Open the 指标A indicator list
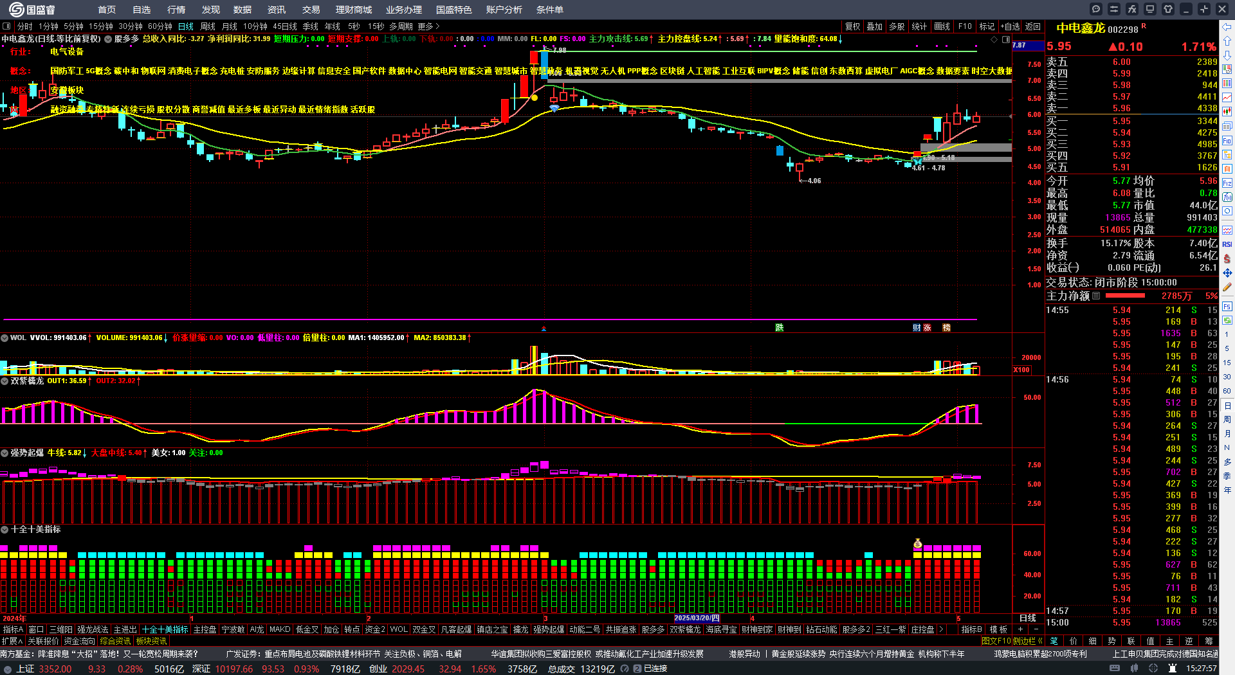The image size is (1235, 675). tap(13, 629)
